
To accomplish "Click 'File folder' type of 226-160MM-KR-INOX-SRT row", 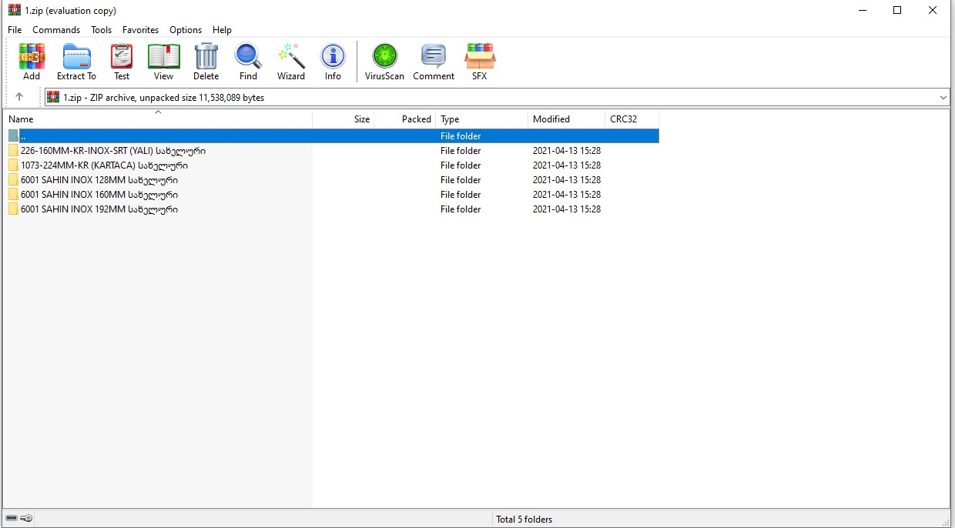I will pos(461,151).
